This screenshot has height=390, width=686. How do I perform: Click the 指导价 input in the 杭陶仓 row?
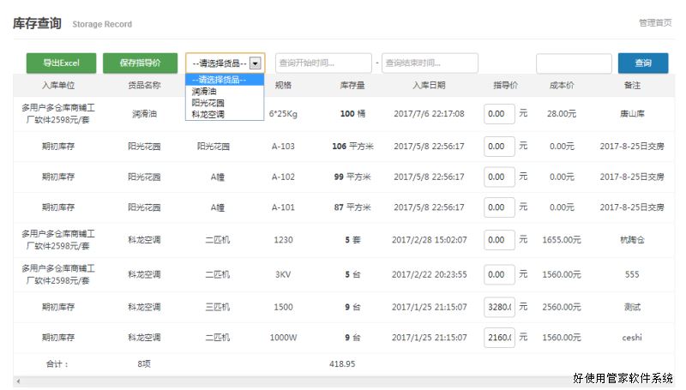499,240
